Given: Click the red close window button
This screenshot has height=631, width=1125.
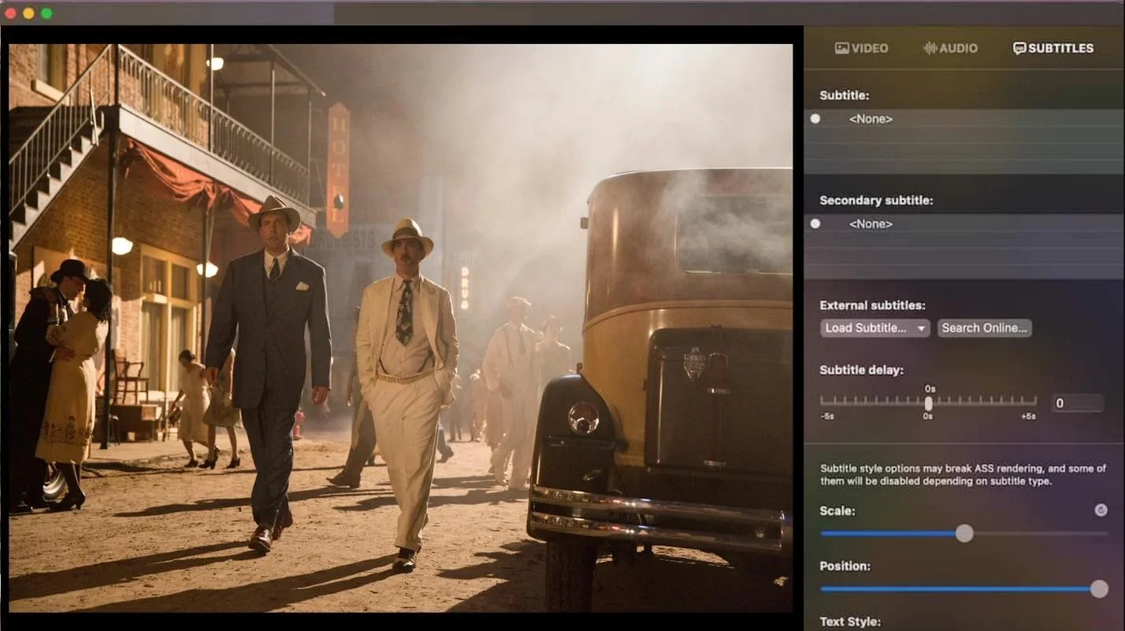Looking at the screenshot, I should (x=10, y=13).
